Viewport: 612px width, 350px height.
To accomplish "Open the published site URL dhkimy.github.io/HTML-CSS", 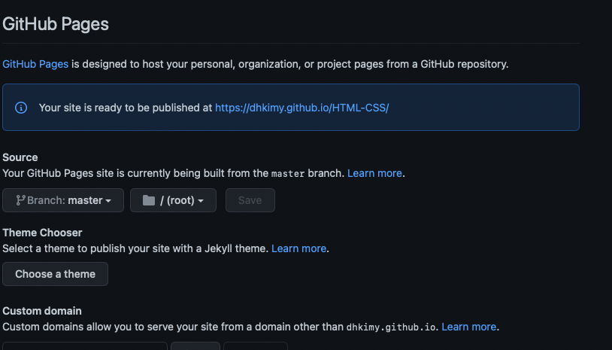I will pos(301,108).
